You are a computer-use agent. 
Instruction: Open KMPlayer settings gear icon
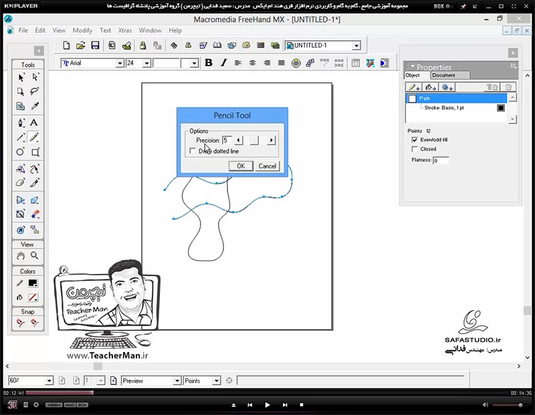(x=36, y=405)
